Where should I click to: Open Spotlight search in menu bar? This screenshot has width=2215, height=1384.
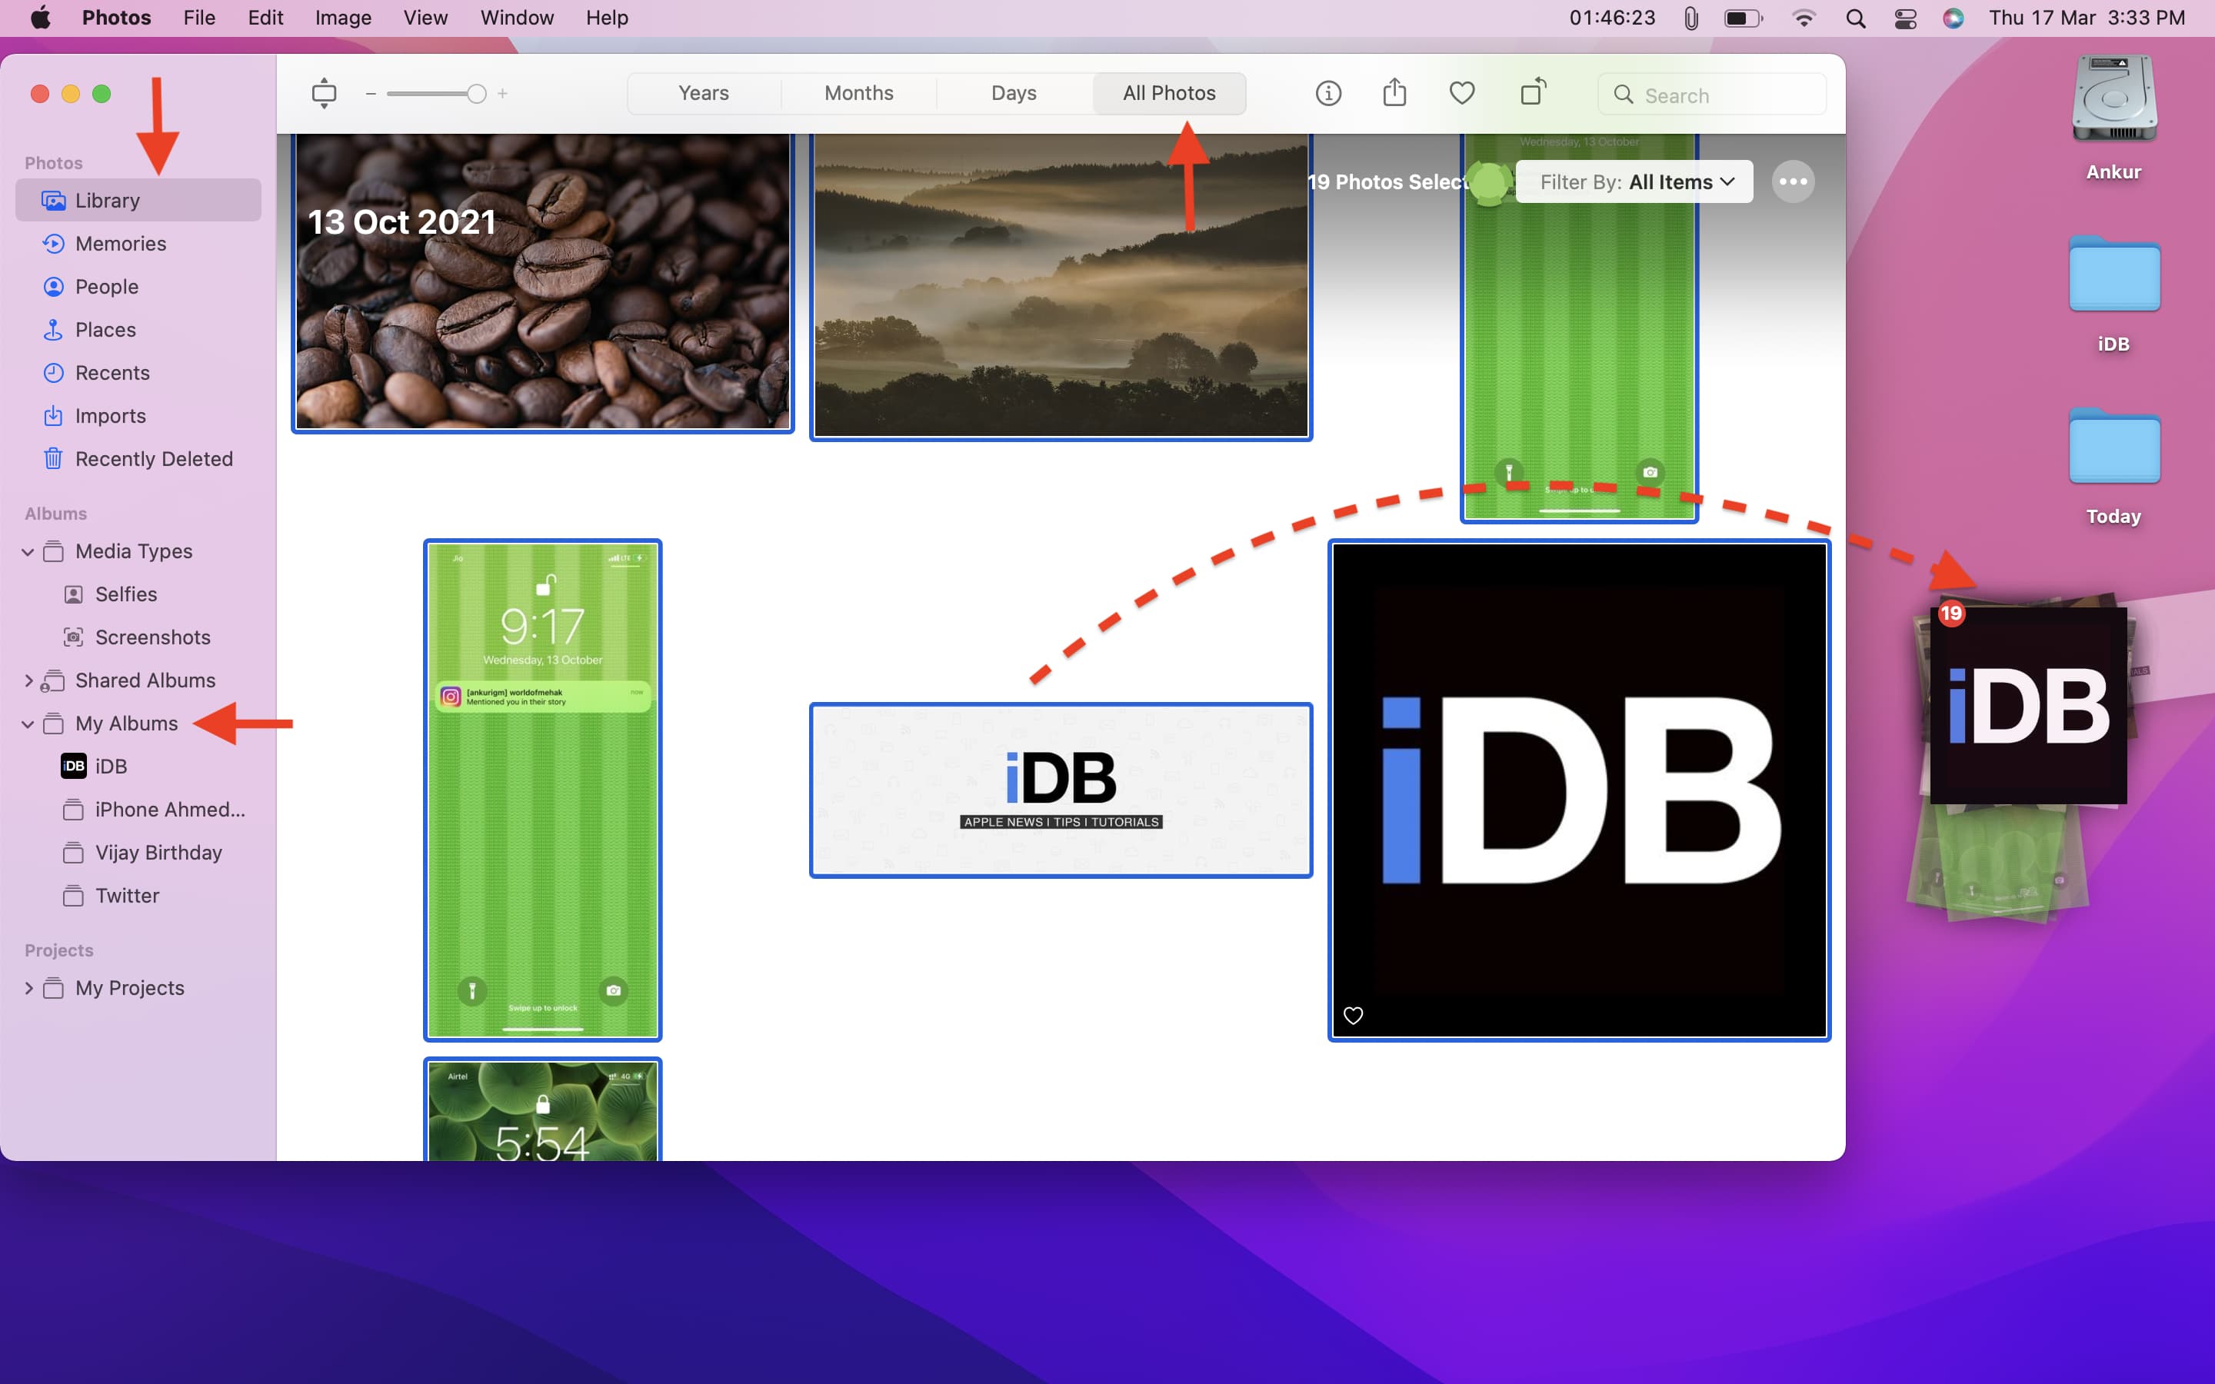click(1855, 18)
